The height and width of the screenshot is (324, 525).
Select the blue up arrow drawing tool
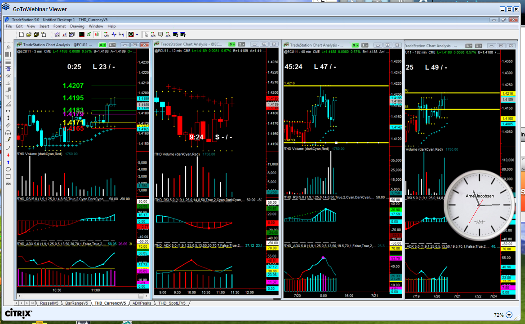click(x=9, y=162)
